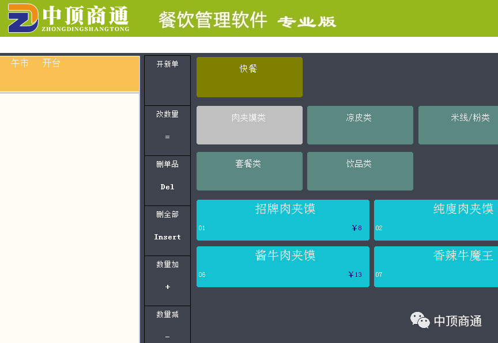Click the Zhongding Shangtong ZD logo icon
498x343 pixels.
click(x=23, y=18)
